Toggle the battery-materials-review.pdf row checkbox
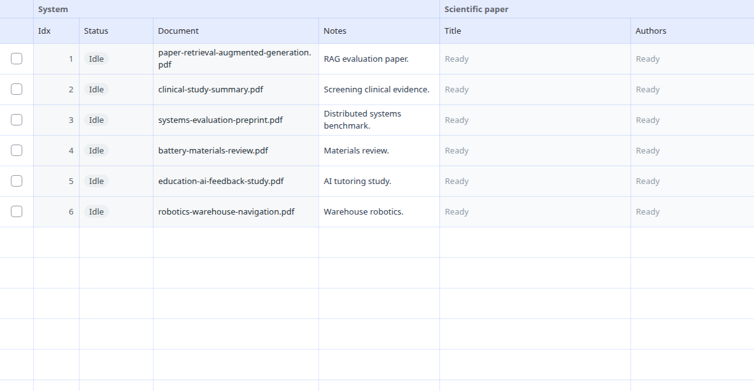This screenshot has height=391, width=754. coord(17,150)
